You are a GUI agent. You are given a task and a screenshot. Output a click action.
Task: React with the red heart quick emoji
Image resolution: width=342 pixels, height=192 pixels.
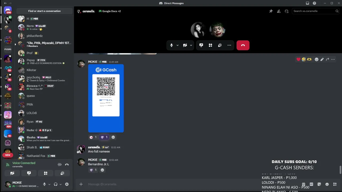[x=298, y=59]
